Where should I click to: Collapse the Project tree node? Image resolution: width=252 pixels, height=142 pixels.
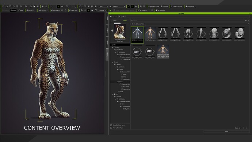click(112, 47)
